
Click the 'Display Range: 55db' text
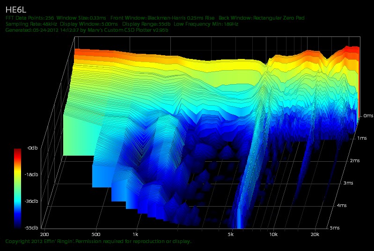[146, 24]
